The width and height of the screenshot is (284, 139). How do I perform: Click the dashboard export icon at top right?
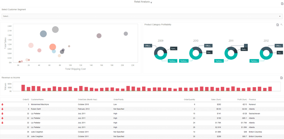[282, 3]
